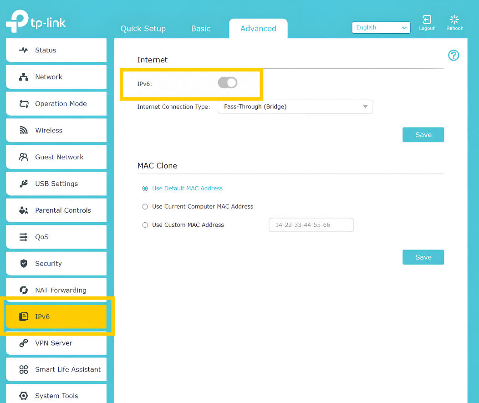479x403 pixels.
Task: Open Status menu item
Action: click(x=56, y=50)
